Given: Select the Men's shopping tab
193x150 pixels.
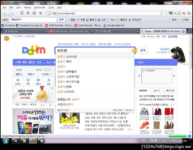Looking at the screenshot, I should pyautogui.click(x=157, y=91).
